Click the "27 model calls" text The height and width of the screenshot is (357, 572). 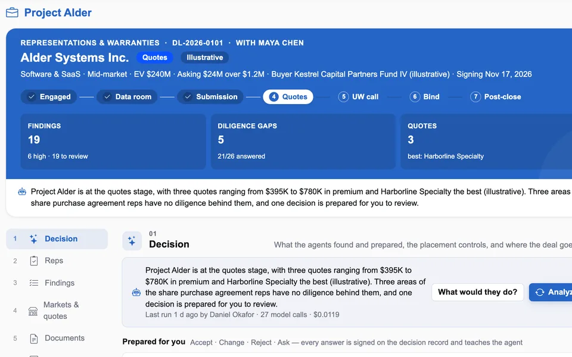pos(284,315)
